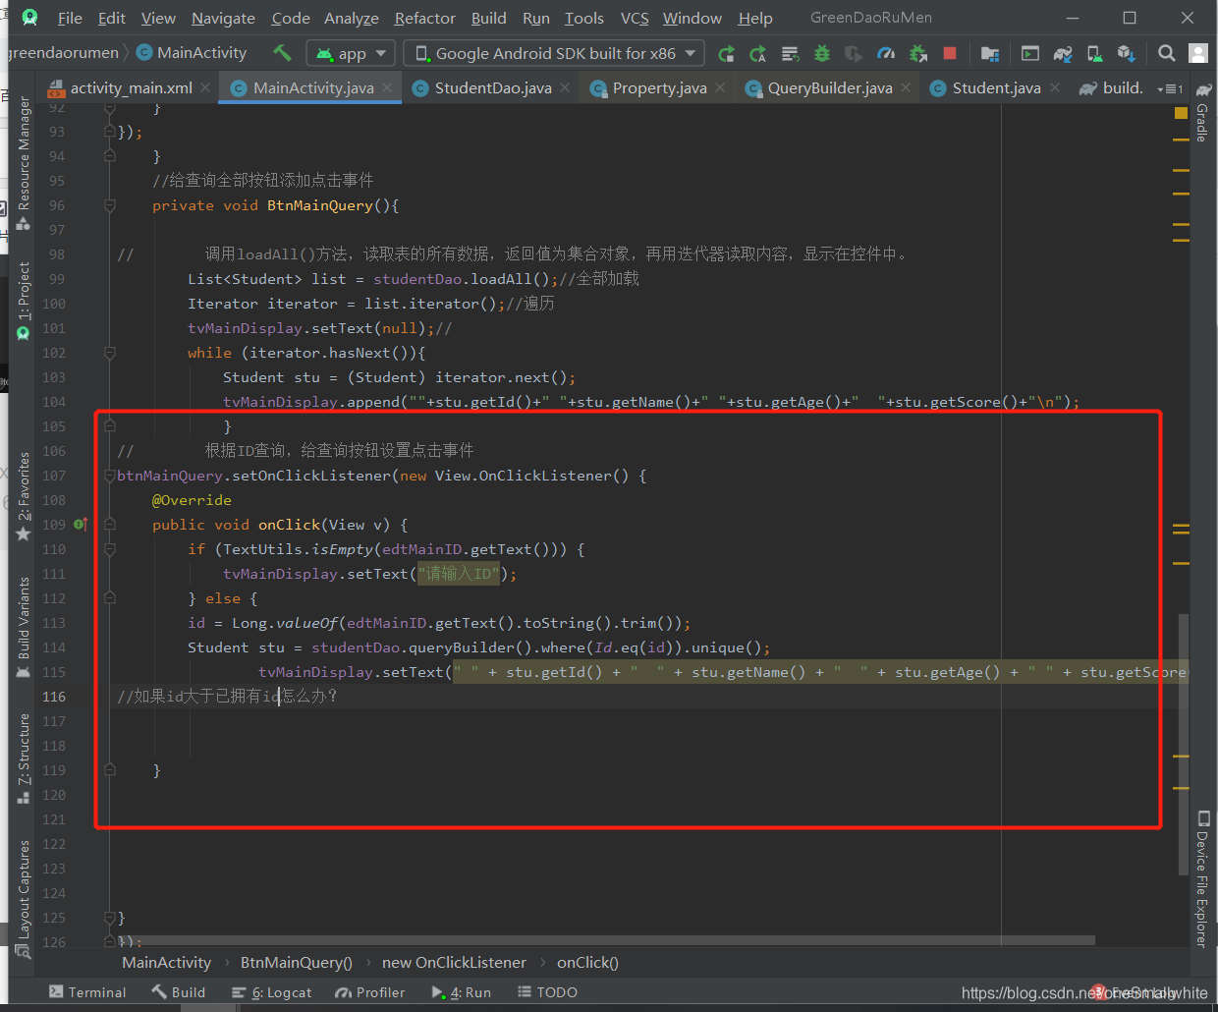Click the rerun app icon
This screenshot has width=1218, height=1012.
pyautogui.click(x=726, y=54)
